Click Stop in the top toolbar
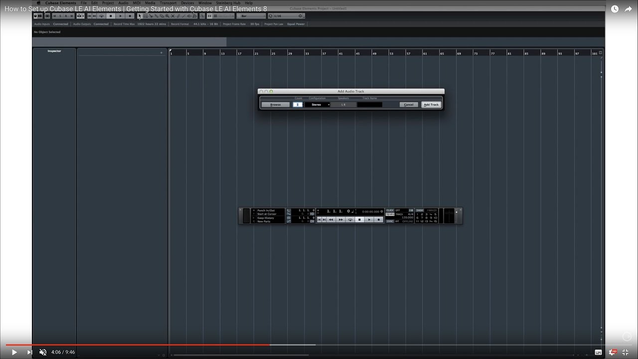Image resolution: width=638 pixels, height=359 pixels. 111,16
